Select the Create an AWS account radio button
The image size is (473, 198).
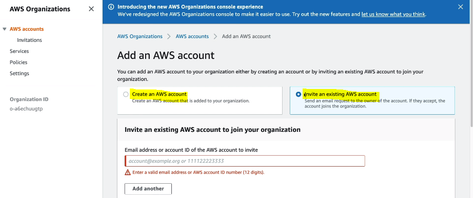pyautogui.click(x=126, y=94)
